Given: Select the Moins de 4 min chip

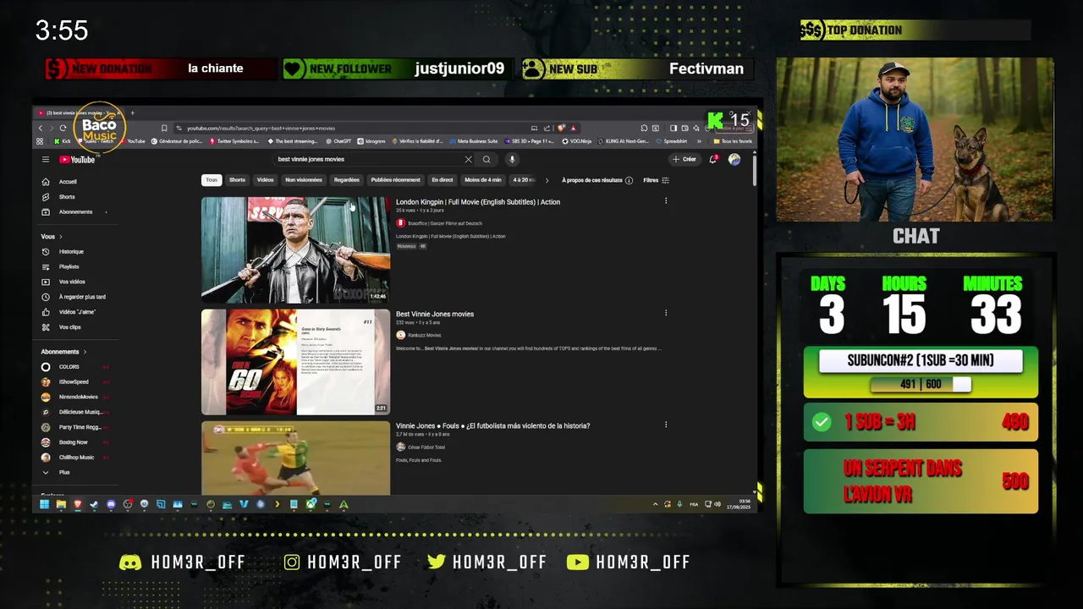Looking at the screenshot, I should click(x=483, y=180).
